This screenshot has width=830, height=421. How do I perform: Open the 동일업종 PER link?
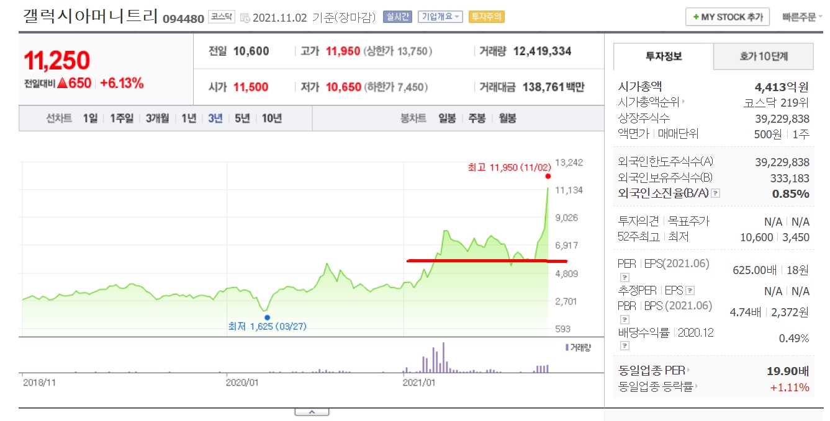point(654,371)
